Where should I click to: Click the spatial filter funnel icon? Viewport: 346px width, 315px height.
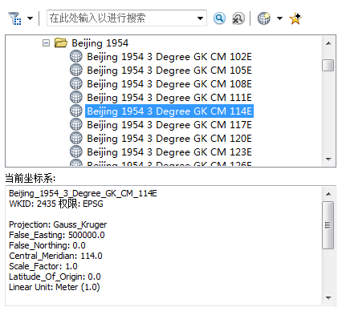coord(14,18)
